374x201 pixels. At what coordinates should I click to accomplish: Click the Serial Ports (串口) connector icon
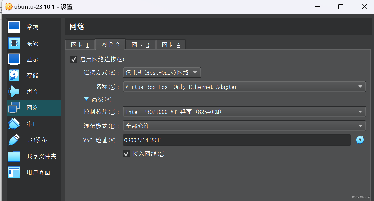point(14,124)
